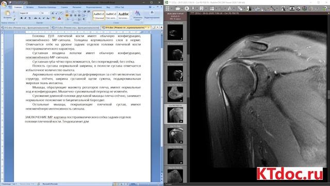Open the 'Office Tab' ribbon tab
This screenshot has height=186, width=330.
tap(119, 7)
